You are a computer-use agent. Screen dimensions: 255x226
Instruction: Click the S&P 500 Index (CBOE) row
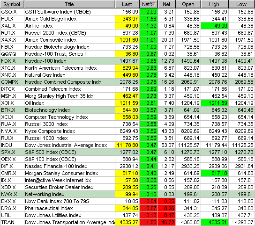(x=127, y=152)
